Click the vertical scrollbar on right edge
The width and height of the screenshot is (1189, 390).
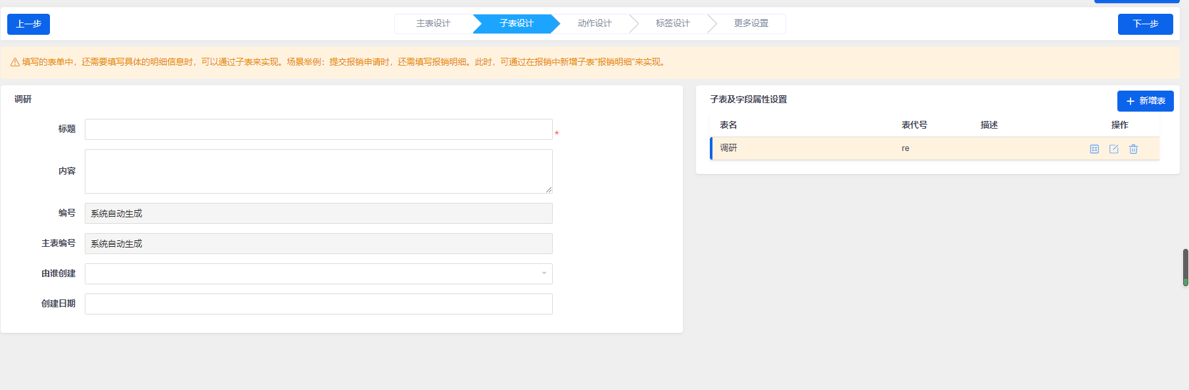(x=1185, y=267)
